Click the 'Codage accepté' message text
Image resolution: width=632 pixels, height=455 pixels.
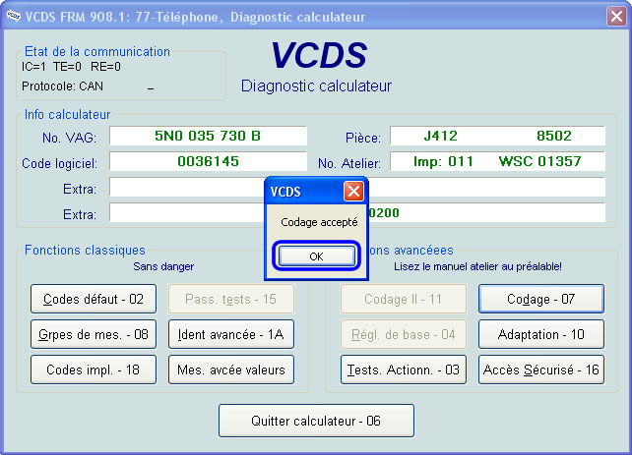(x=319, y=222)
